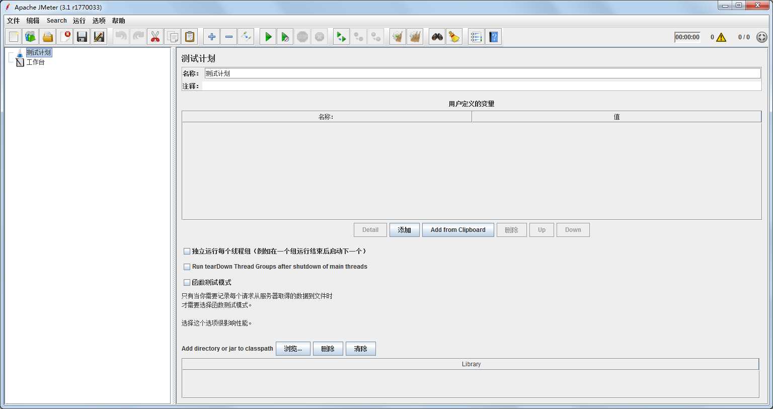Open the 选项 menu
The height and width of the screenshot is (409, 773).
[x=99, y=21]
